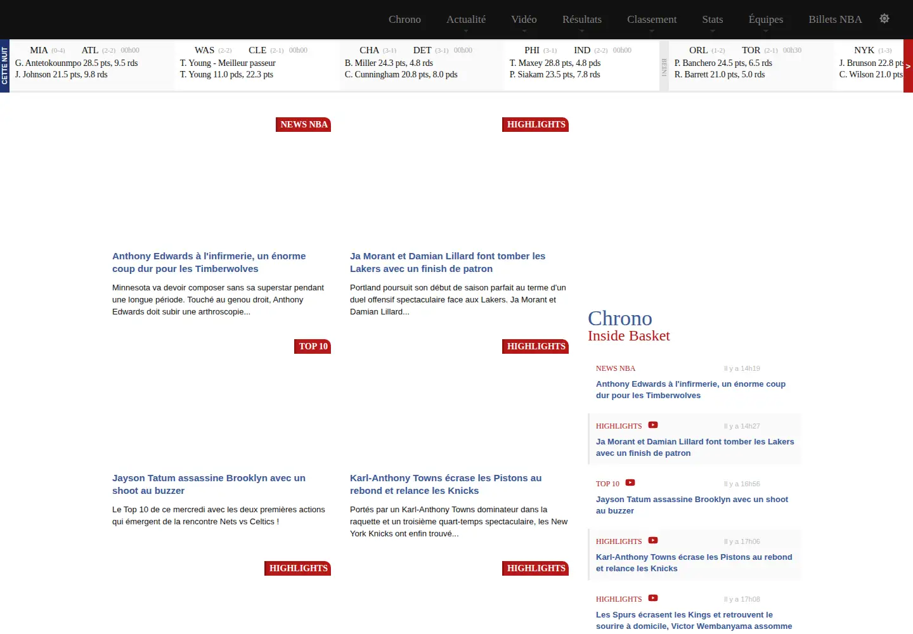913x634 pixels.
Task: Open the main Ja Morant et Damian Lillard headline
Action: click(x=448, y=262)
